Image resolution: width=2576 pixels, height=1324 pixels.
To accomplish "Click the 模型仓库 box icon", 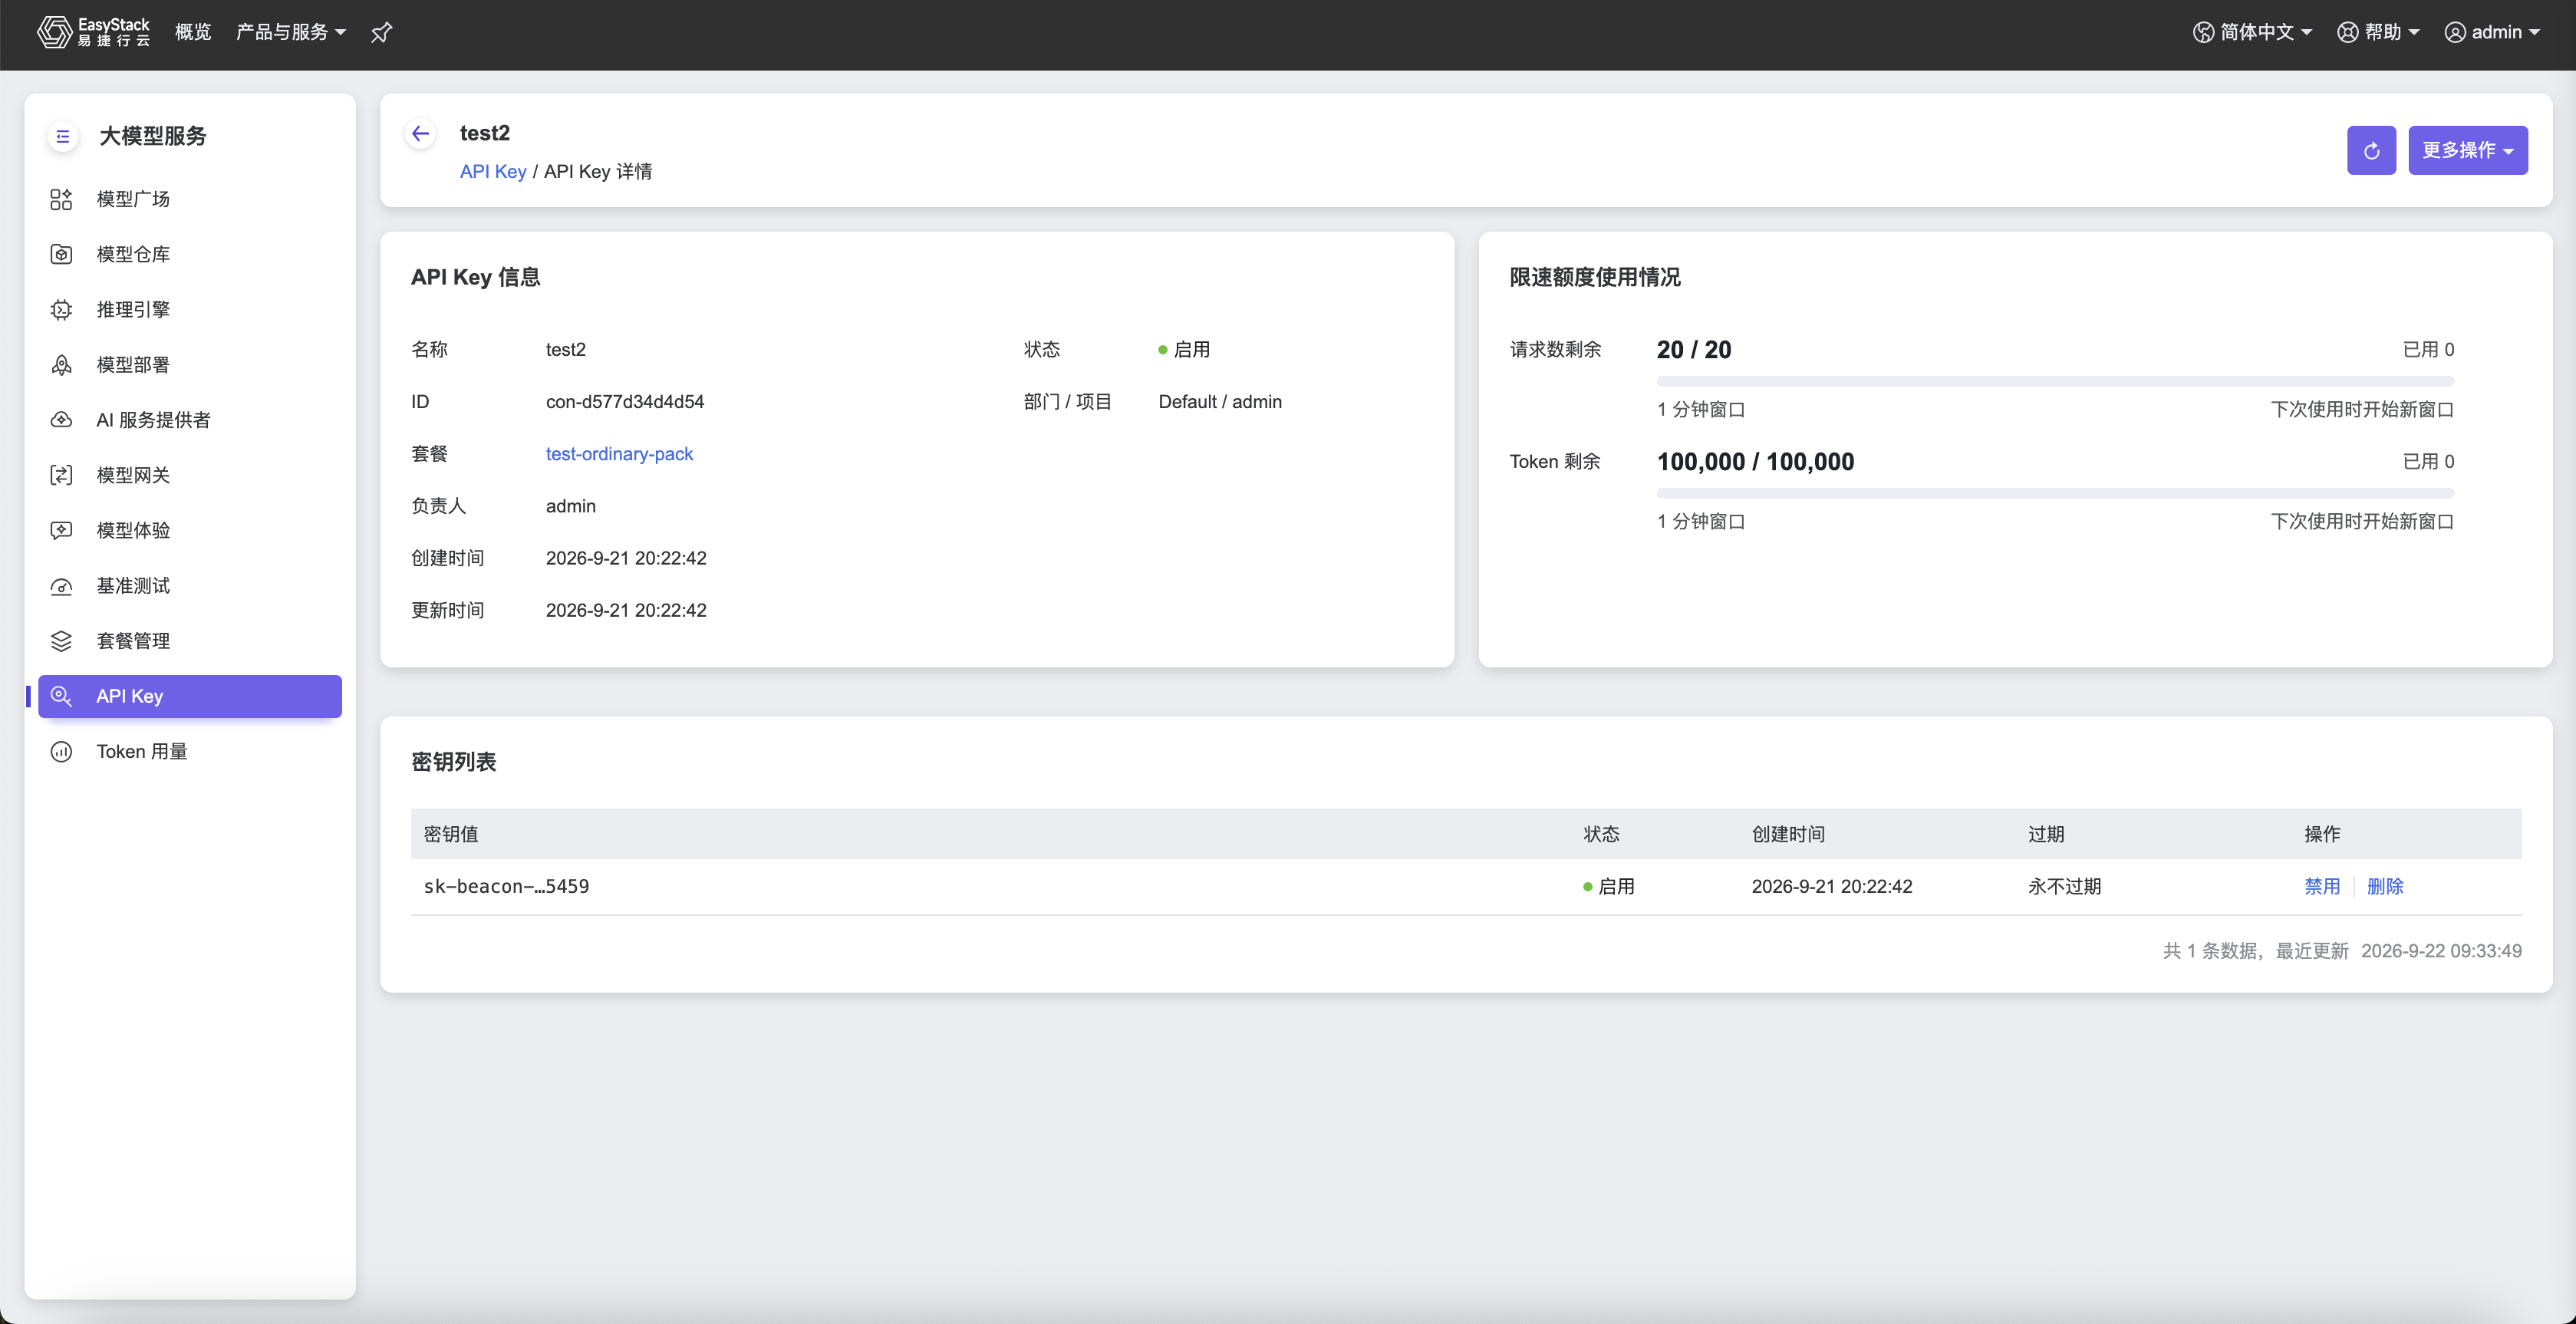I will [61, 254].
